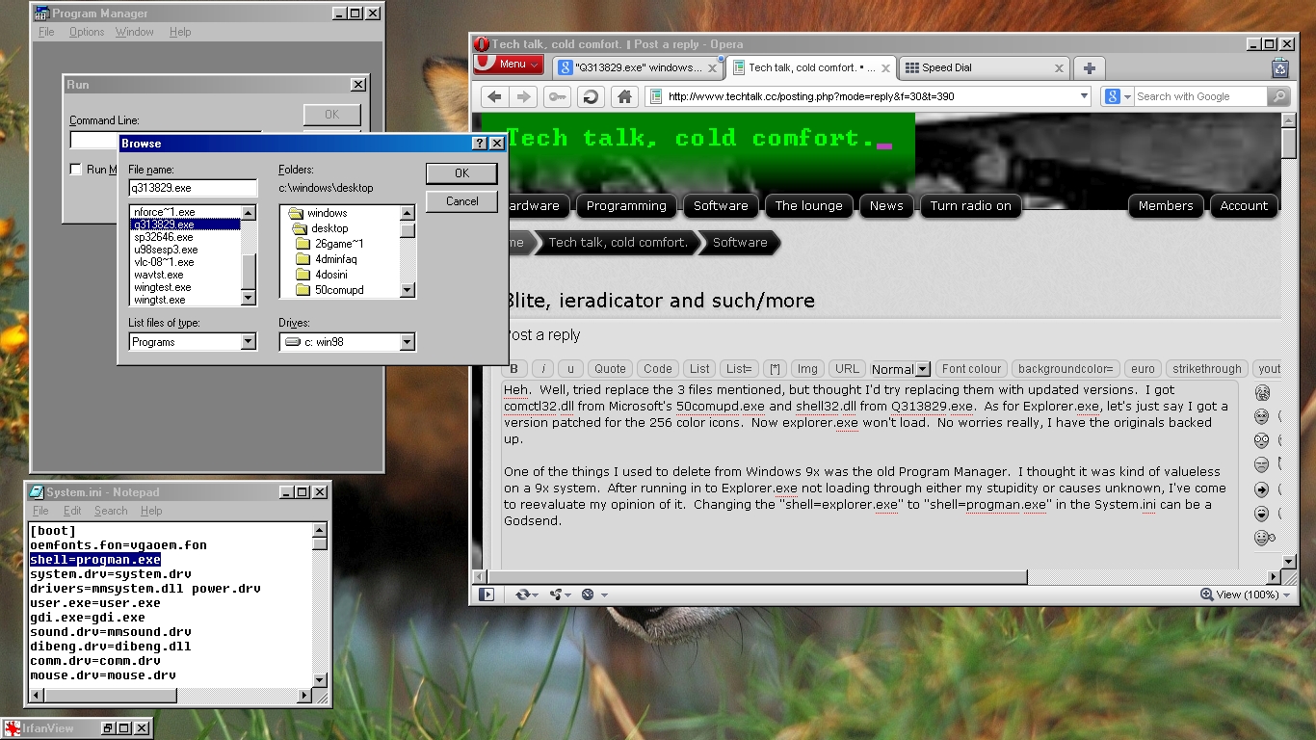Click OK in the Browse dialog
1316x740 pixels.
click(461, 173)
